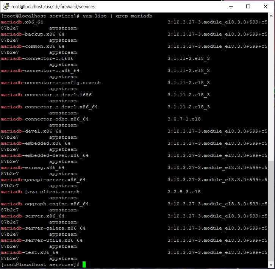The height and width of the screenshot is (269, 275).
Task: Click the PuTTY icon in the title bar
Action: pyautogui.click(x=6, y=6)
